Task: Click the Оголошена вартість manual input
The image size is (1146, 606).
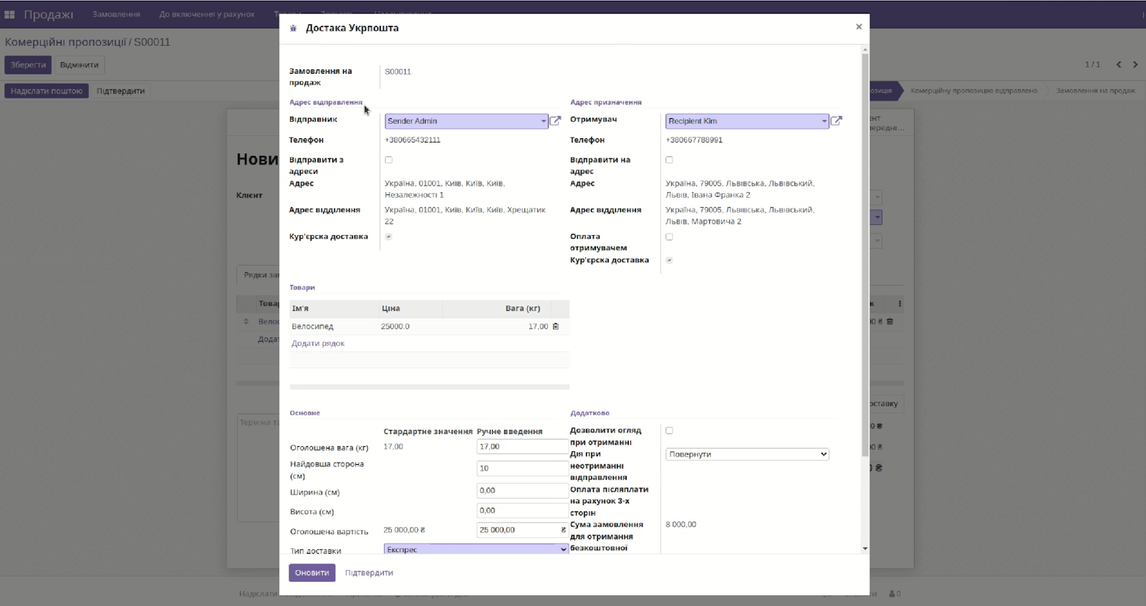Action: [x=523, y=530]
